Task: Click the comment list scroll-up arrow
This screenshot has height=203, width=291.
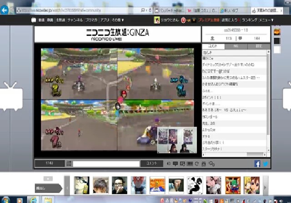Action: (268, 52)
